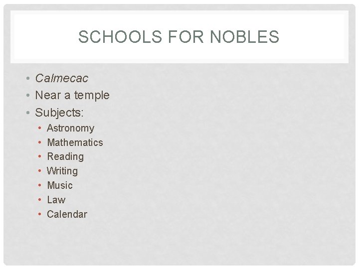Click the bullet marker before 'Calmecac'

click(29, 79)
